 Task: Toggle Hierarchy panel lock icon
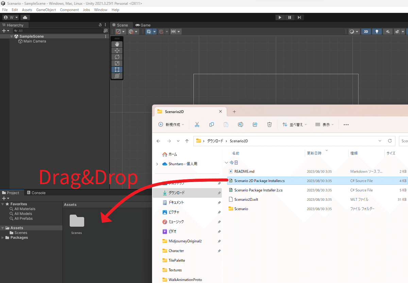coord(100,25)
